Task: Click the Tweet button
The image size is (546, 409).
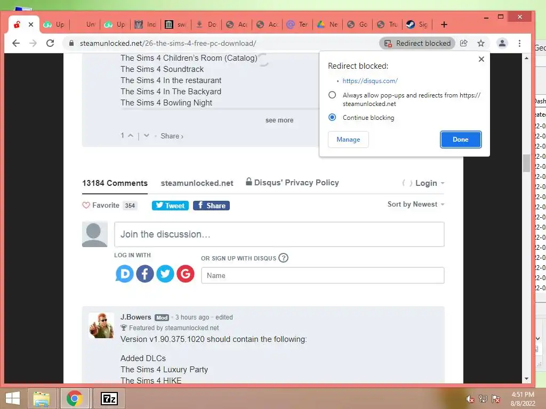Action: (x=170, y=206)
